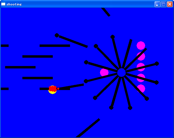Click the greyed-out maximize button
The image size is (174, 138).
point(163,4)
